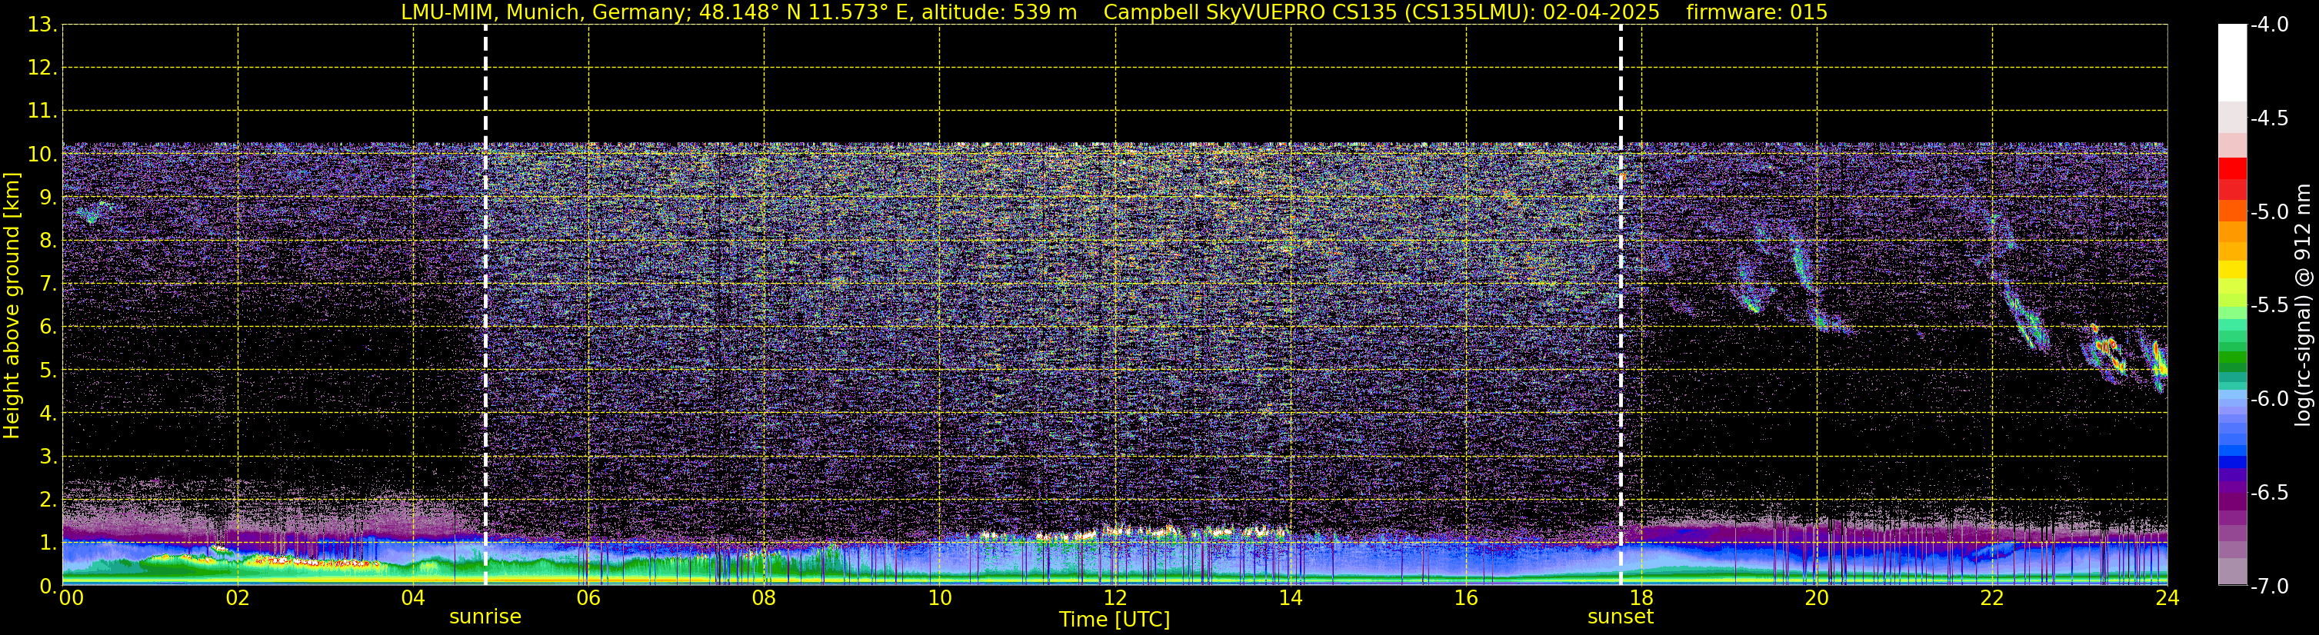Click time-axis tick label '16'
This screenshot has width=2319, height=635.
click(x=1467, y=598)
